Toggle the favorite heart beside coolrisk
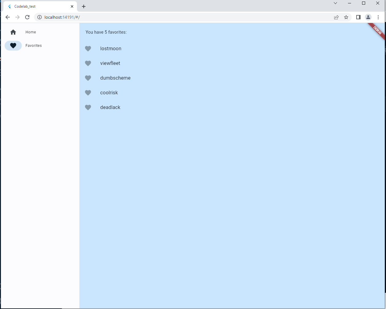Screen dimensions: 386x309 (x=88, y=92)
